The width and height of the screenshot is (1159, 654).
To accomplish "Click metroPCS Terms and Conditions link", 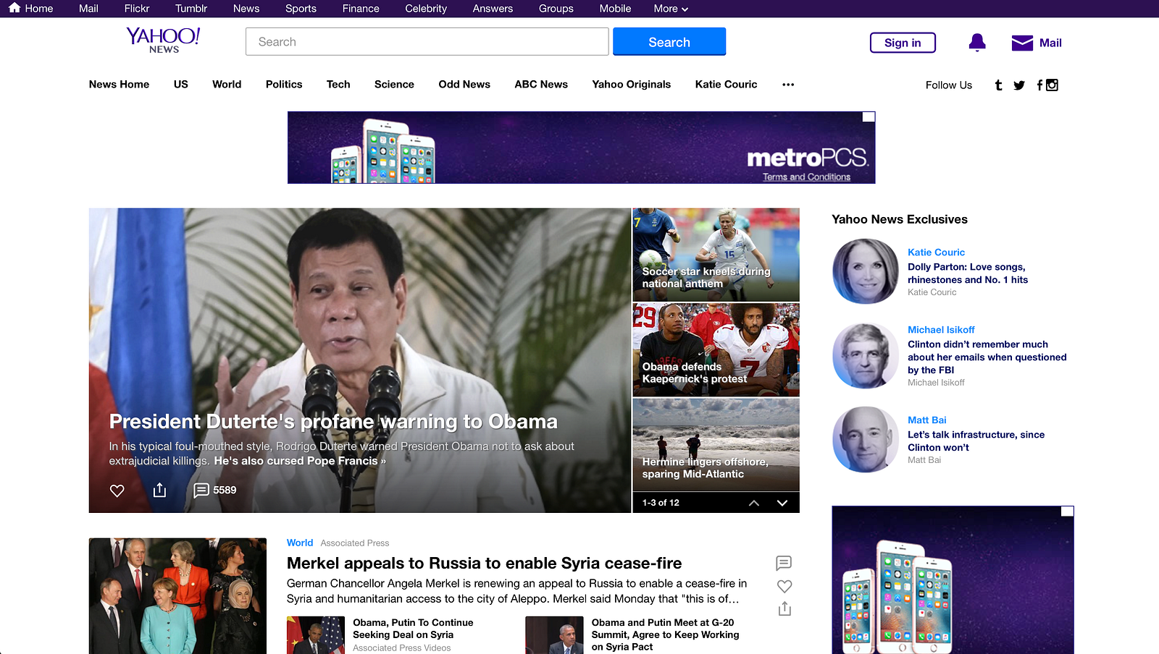I will (806, 177).
